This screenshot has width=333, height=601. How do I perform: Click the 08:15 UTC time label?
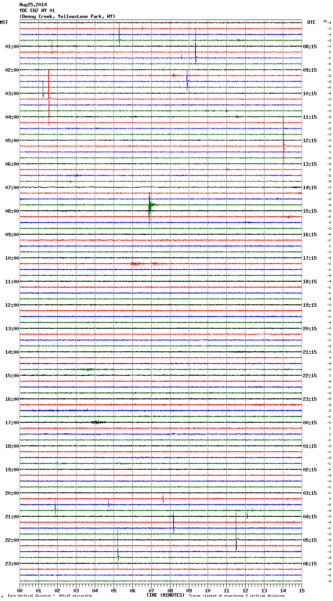coord(310,47)
